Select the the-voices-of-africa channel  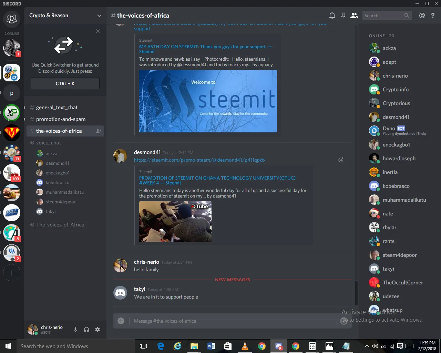click(x=65, y=131)
